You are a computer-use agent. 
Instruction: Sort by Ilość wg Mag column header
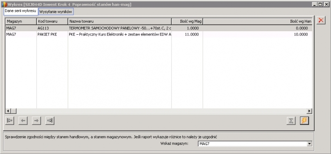tap(187, 21)
